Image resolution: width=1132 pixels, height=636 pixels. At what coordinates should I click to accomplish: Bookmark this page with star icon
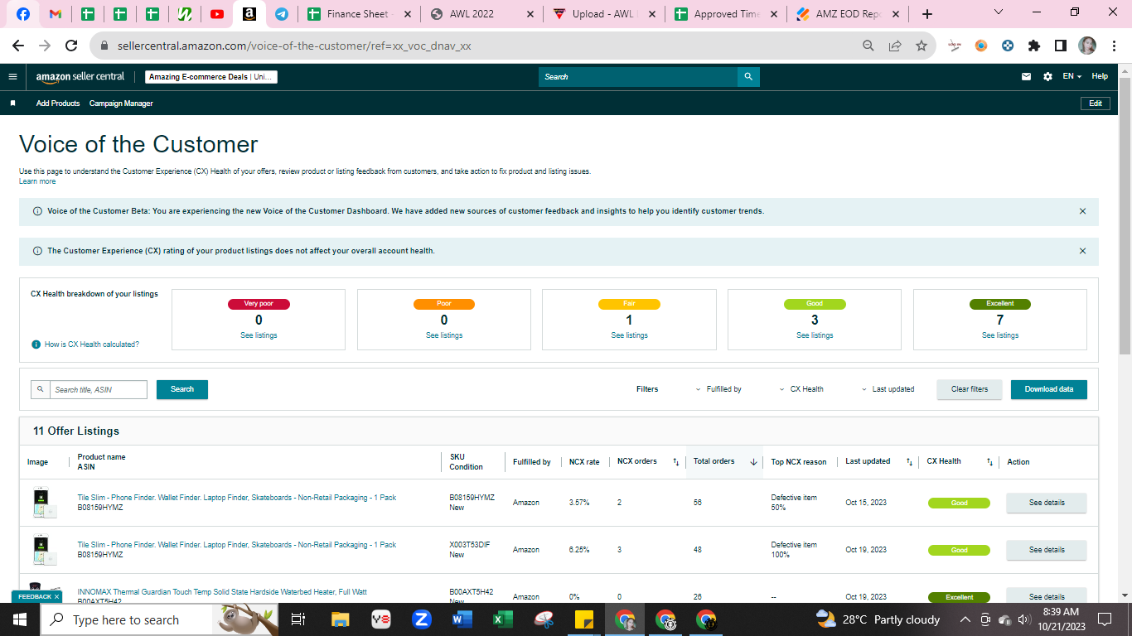pos(922,46)
